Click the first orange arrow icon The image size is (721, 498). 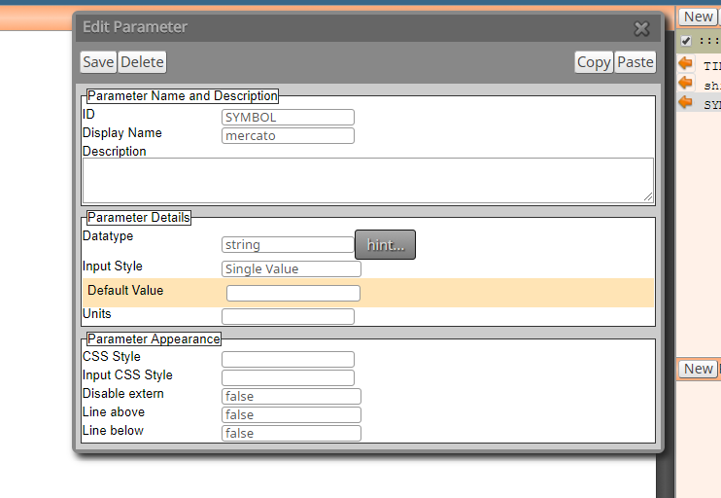(x=686, y=63)
